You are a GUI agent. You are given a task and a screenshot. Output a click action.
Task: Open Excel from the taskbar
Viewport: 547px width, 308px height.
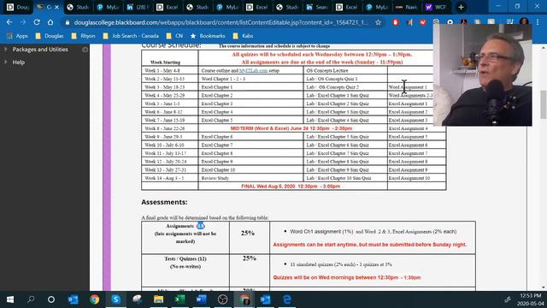click(180, 299)
